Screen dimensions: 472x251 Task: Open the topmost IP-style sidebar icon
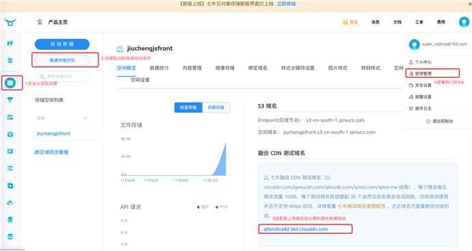pos(10,43)
